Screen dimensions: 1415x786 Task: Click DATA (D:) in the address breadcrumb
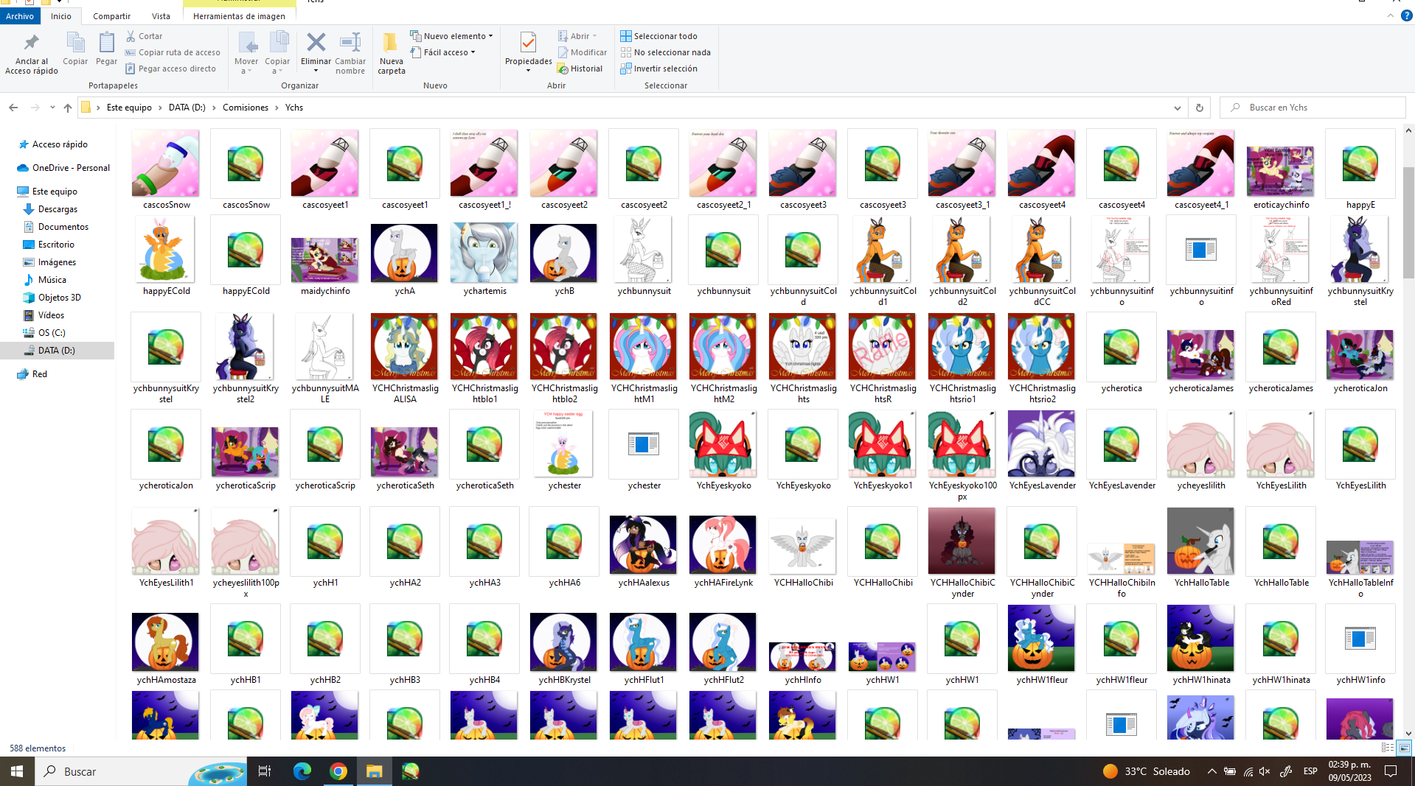[187, 108]
